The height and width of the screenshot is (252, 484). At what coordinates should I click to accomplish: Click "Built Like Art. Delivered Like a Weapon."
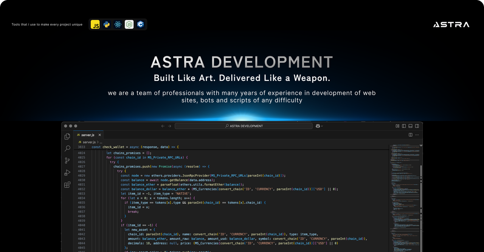242,78
